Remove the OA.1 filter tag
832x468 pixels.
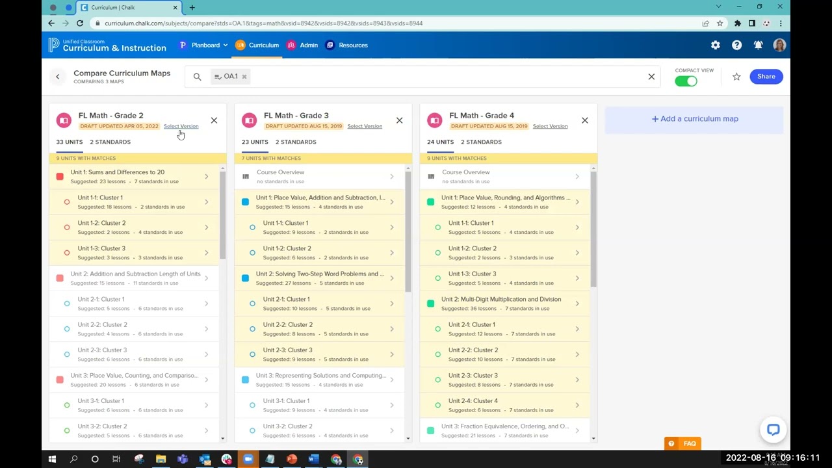click(x=244, y=77)
